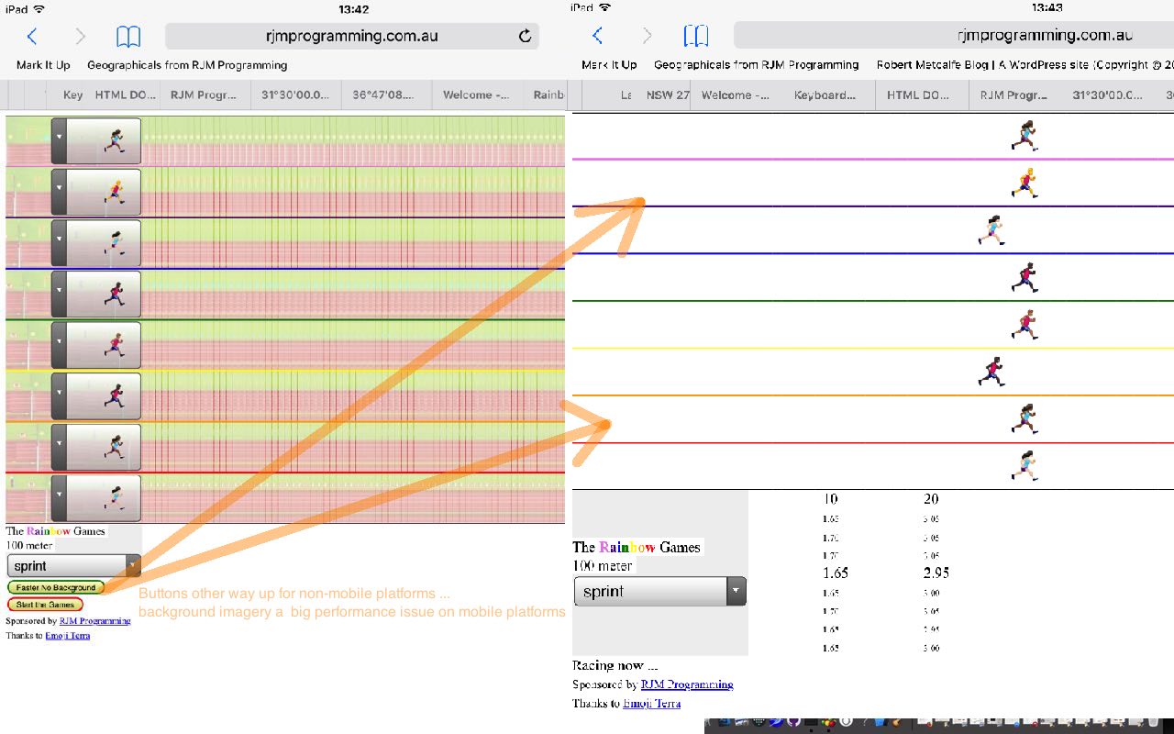This screenshot has height=734, width=1174.
Task: Switch to 36°47'08... tab in left window
Action: [386, 95]
